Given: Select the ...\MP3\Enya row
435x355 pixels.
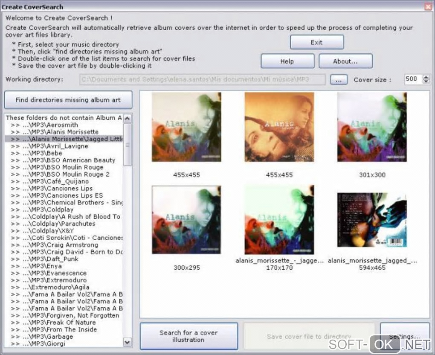Looking at the screenshot, I should pyautogui.click(x=64, y=266).
